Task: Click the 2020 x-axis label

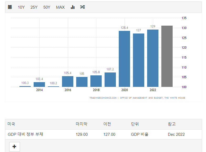Action: pyautogui.click(x=125, y=90)
